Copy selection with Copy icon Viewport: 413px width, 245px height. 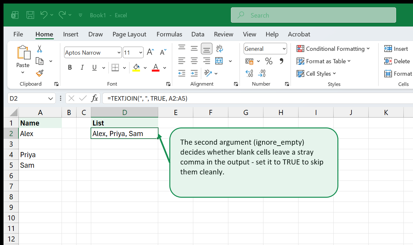(40, 61)
